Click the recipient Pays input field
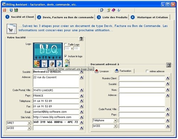The image size is (178, 139). click(142, 115)
